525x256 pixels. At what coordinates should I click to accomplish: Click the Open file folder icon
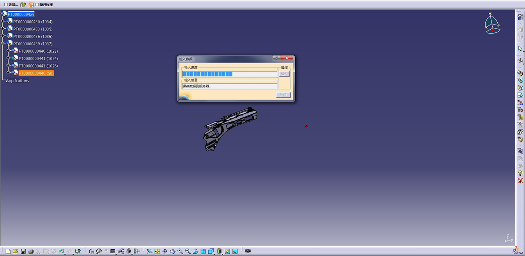pyautogui.click(x=15, y=251)
